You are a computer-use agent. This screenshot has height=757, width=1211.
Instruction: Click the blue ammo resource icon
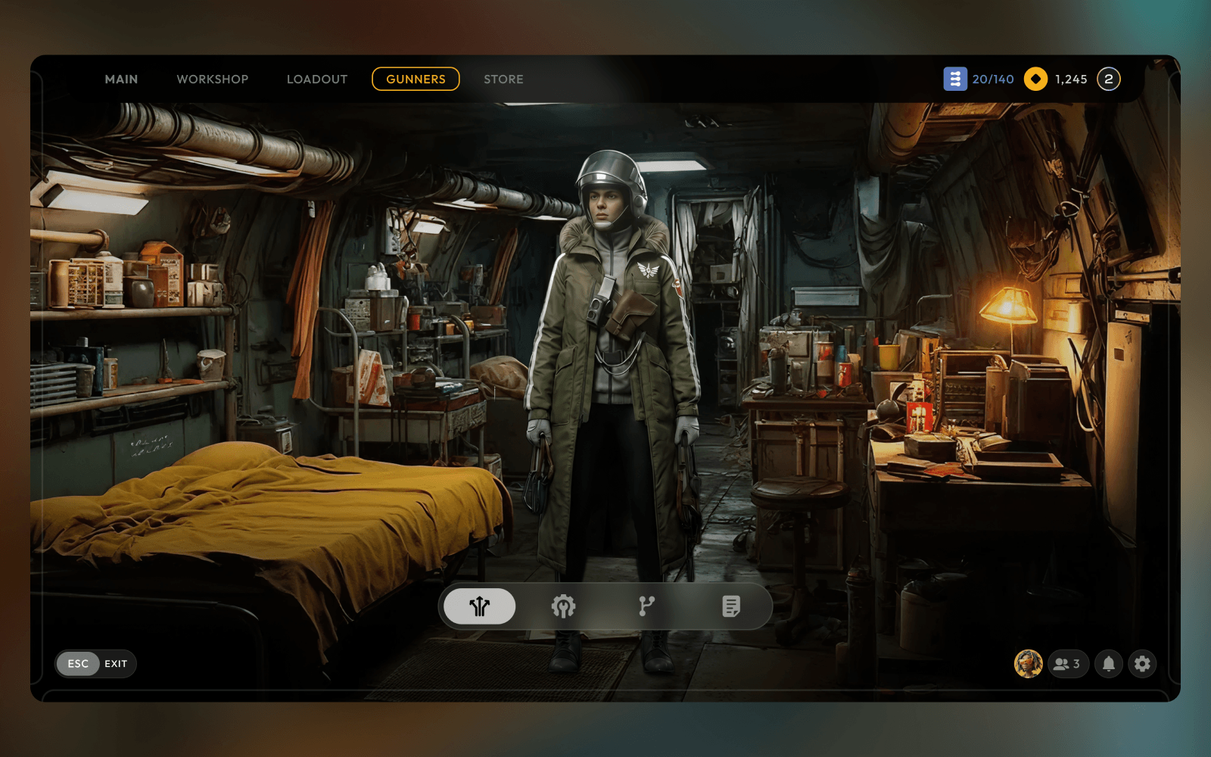point(955,79)
